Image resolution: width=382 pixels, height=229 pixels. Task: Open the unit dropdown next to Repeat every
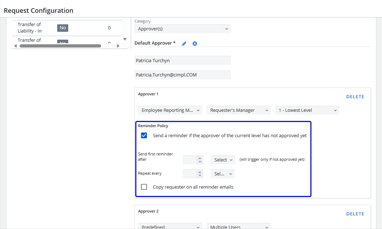coord(223,174)
